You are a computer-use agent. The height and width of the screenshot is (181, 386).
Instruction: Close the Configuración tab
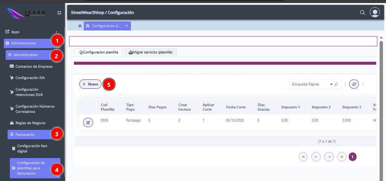tap(127, 26)
